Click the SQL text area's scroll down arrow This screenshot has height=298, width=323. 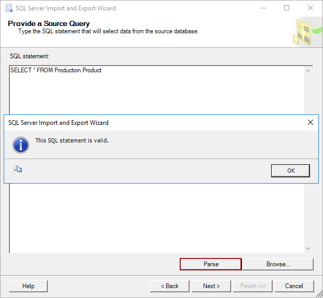308,249
